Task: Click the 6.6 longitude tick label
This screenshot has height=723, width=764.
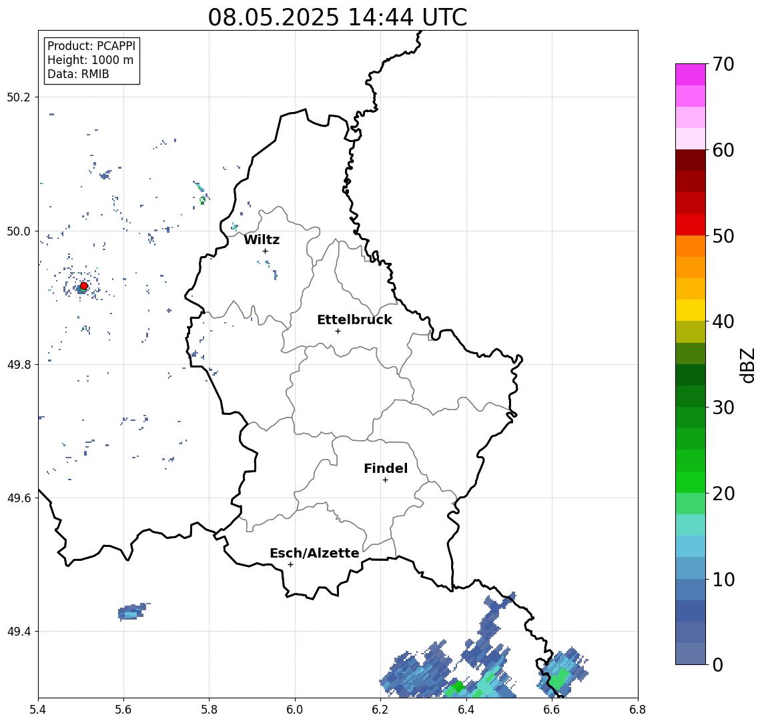Action: pyautogui.click(x=552, y=710)
